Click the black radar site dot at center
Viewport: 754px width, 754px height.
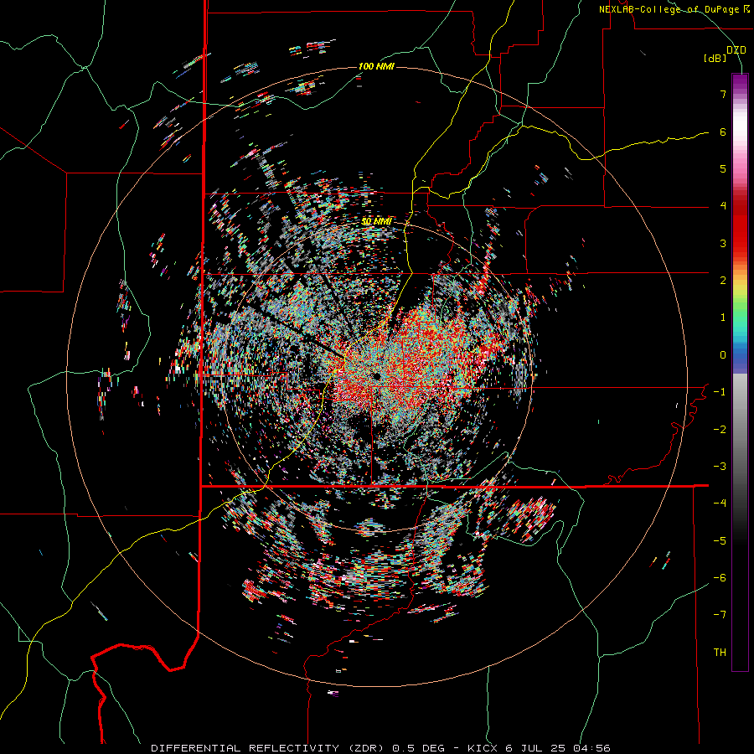point(376,376)
